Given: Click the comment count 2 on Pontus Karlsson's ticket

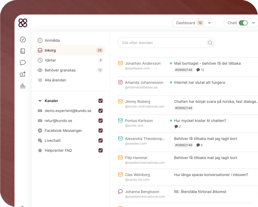Looking at the screenshot, I should pos(178,127).
